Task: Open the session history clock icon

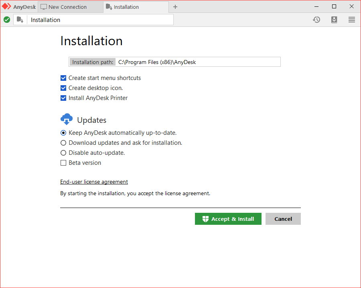Action: coord(316,20)
